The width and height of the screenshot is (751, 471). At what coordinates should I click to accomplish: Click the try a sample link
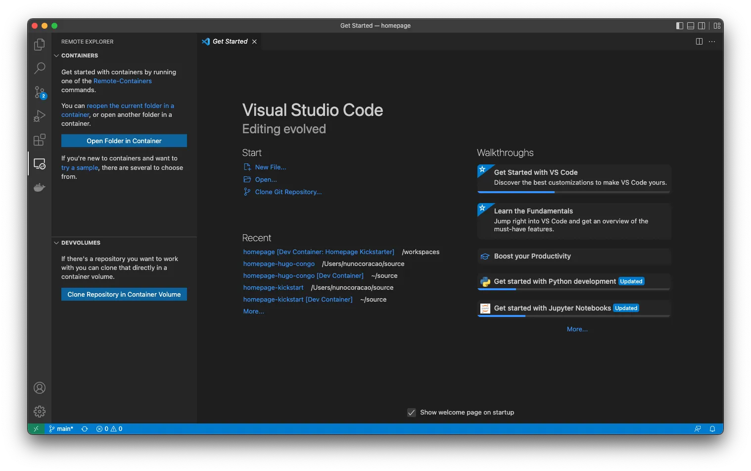(80, 168)
